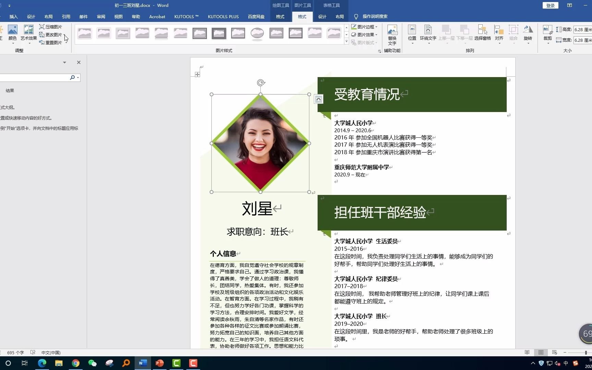
Task: Open the Color (颜色) dropdown
Action: point(13,33)
